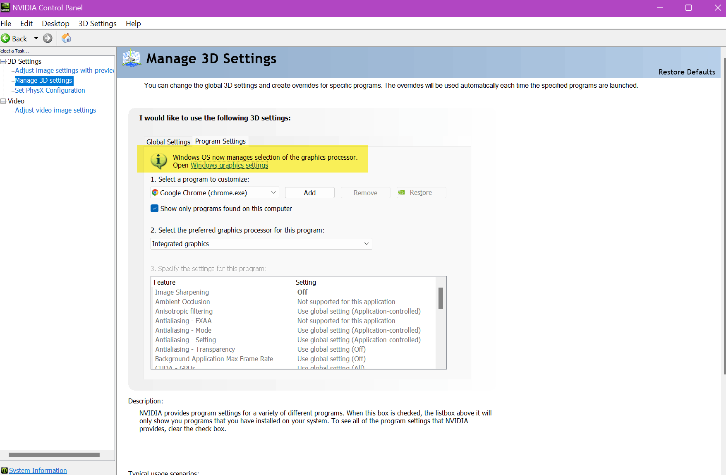Select Set PhysX Configuration
Viewport: 726px width, 475px height.
tap(50, 90)
